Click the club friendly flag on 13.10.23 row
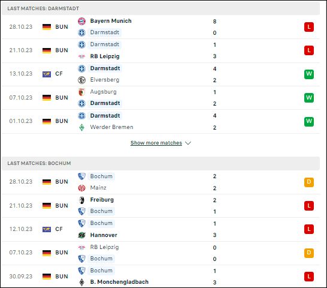327x288 pixels. pos(47,74)
